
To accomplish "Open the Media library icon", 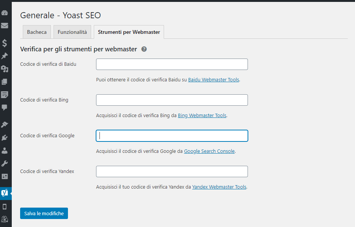I will click(5, 69).
